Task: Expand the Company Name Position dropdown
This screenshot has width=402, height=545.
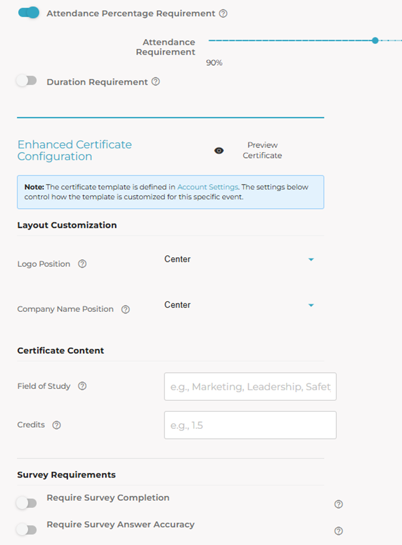Action: (x=238, y=305)
